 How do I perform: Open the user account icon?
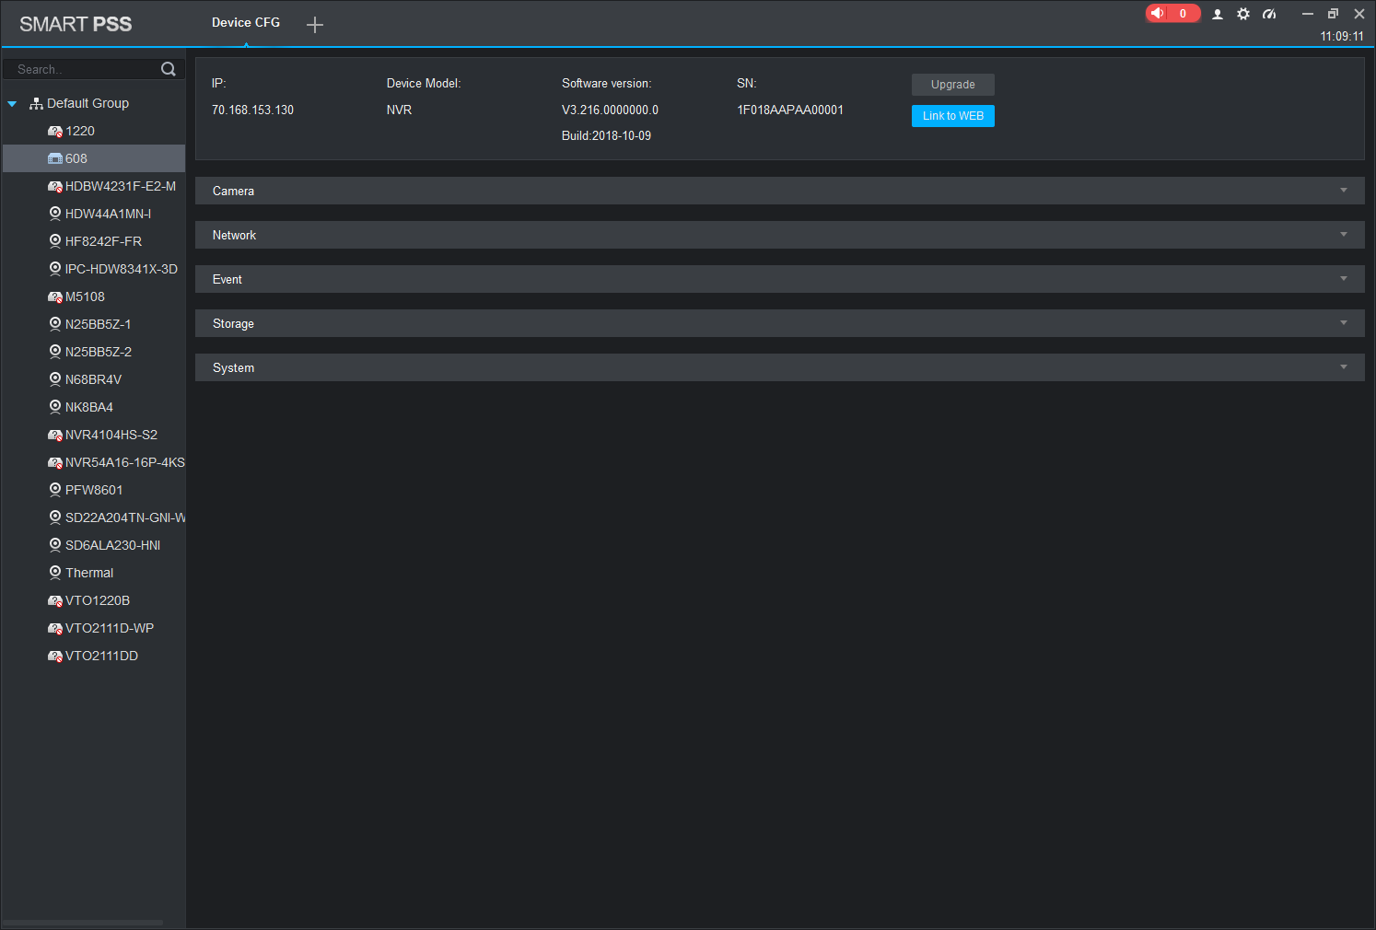coord(1218,14)
